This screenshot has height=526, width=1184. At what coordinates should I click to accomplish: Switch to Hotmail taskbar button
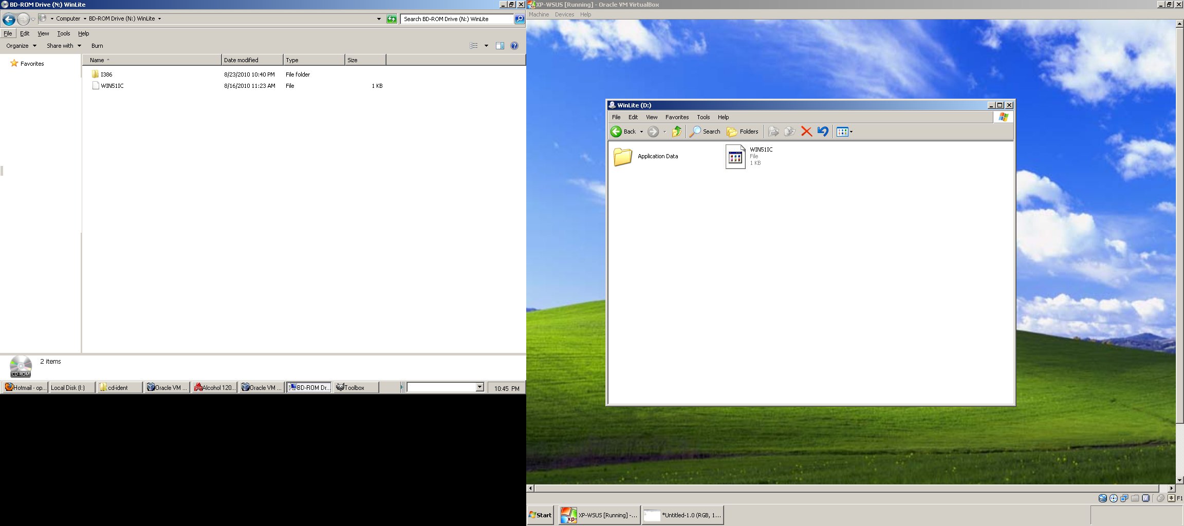[x=25, y=387]
